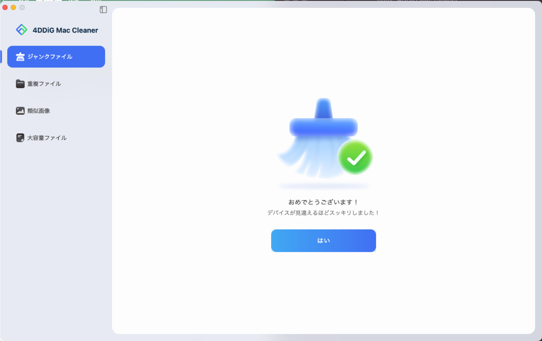Toggle the sidebar panel icon

103,10
